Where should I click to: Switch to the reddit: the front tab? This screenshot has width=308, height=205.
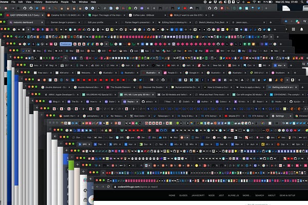[x=70, y=116]
